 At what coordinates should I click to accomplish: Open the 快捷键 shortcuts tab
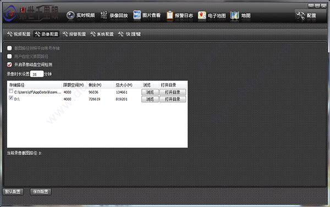[129, 34]
